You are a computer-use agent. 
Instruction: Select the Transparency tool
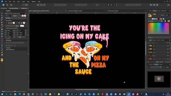pyautogui.click(x=2, y=32)
